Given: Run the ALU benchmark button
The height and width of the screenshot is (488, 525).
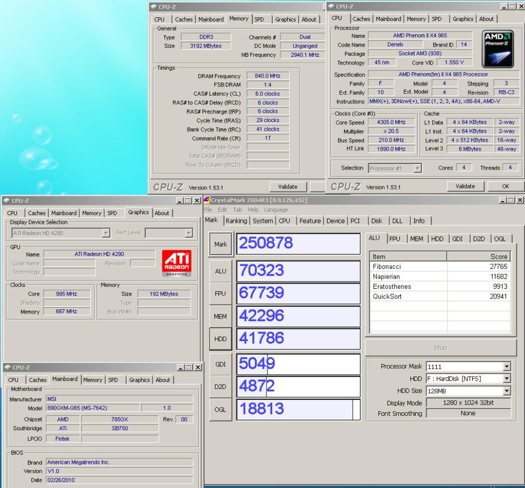Looking at the screenshot, I should coord(220,271).
